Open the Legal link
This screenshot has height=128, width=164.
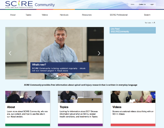(x=152, y=4)
